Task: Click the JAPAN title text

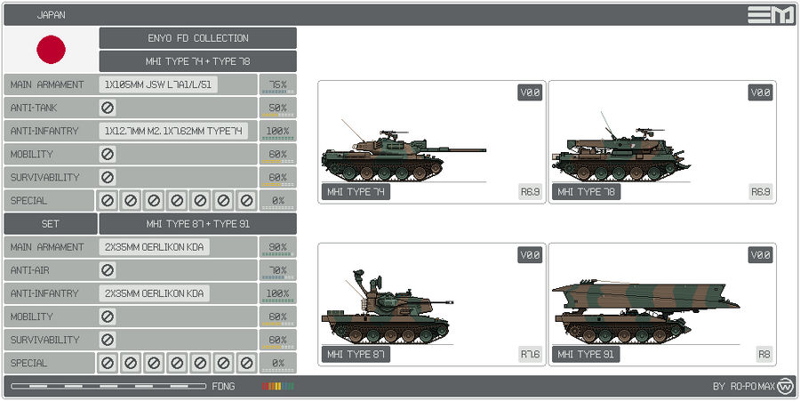Action: [x=51, y=15]
